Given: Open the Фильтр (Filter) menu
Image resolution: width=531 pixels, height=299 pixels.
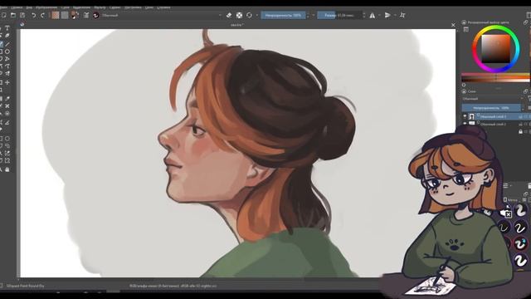Looking at the screenshot, I should tap(100, 7).
